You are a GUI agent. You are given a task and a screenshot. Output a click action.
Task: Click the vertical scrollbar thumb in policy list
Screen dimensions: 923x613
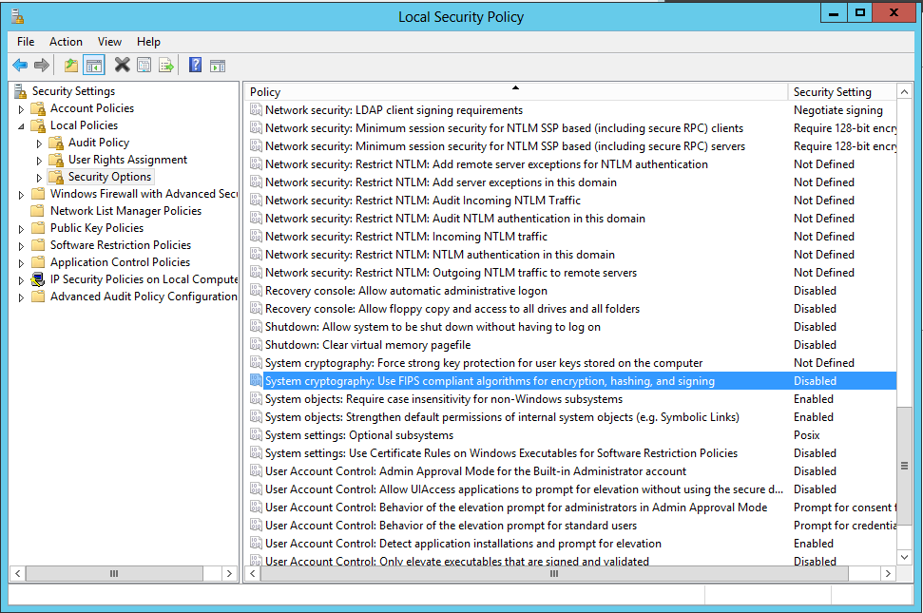[x=904, y=466]
